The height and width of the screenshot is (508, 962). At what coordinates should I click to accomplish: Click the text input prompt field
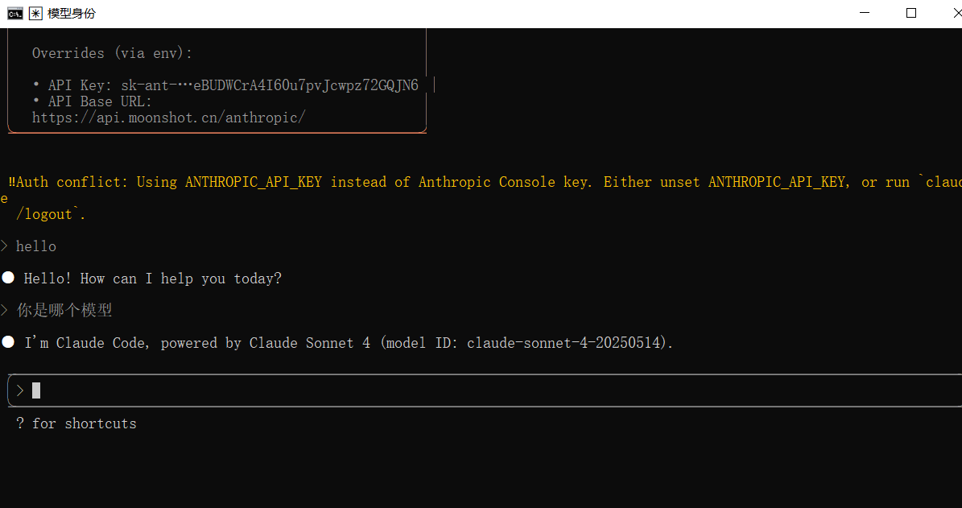click(x=483, y=390)
